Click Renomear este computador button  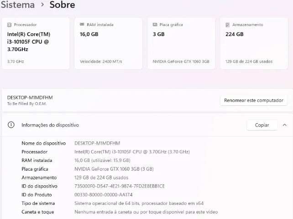point(254,100)
